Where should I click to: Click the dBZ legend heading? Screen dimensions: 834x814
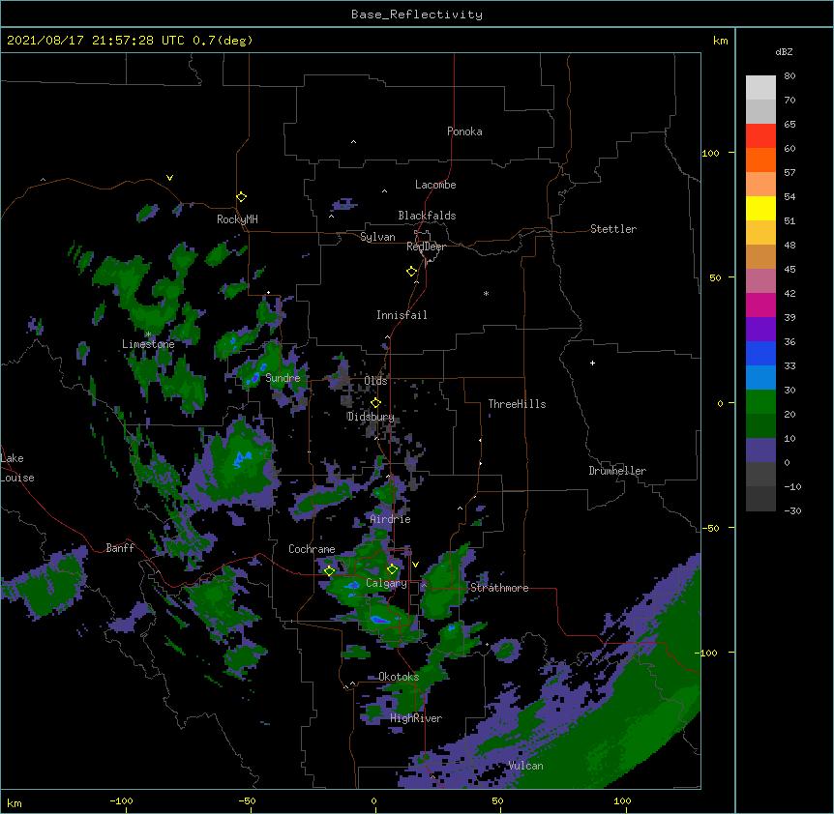tap(784, 51)
